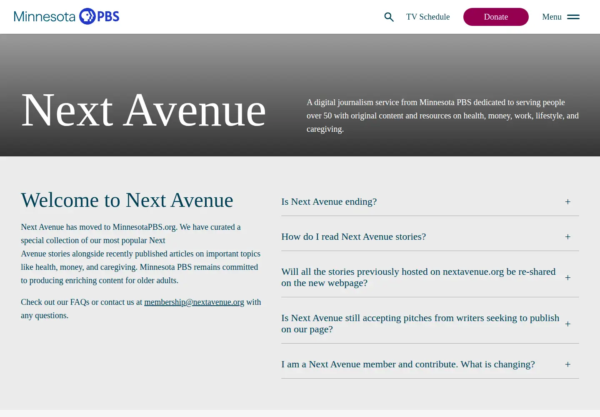Expand 'Is Next Avenue ending?' question

(430, 202)
